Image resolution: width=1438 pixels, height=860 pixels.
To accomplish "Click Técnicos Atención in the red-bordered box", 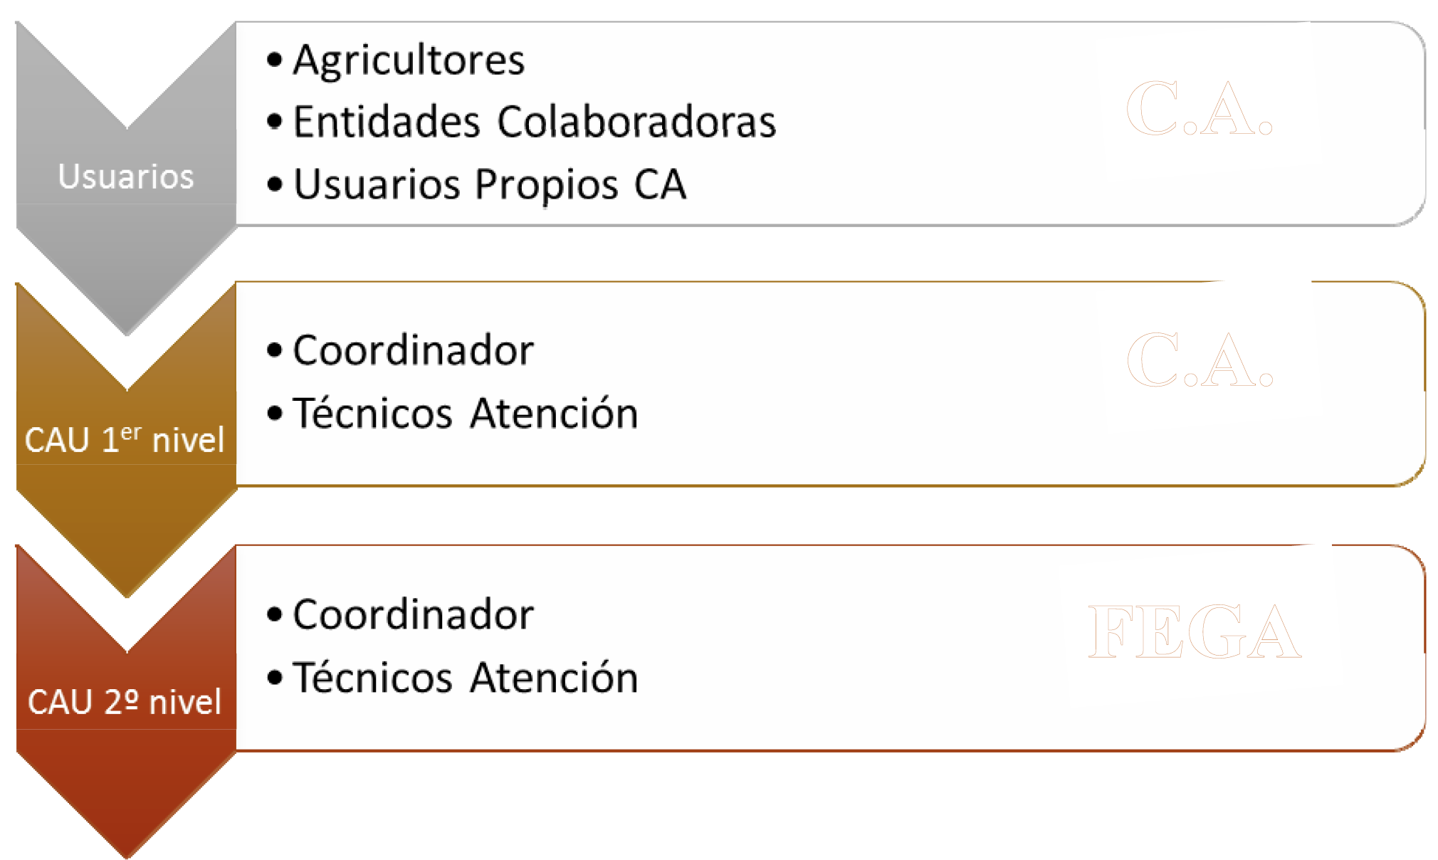I will coord(466,677).
